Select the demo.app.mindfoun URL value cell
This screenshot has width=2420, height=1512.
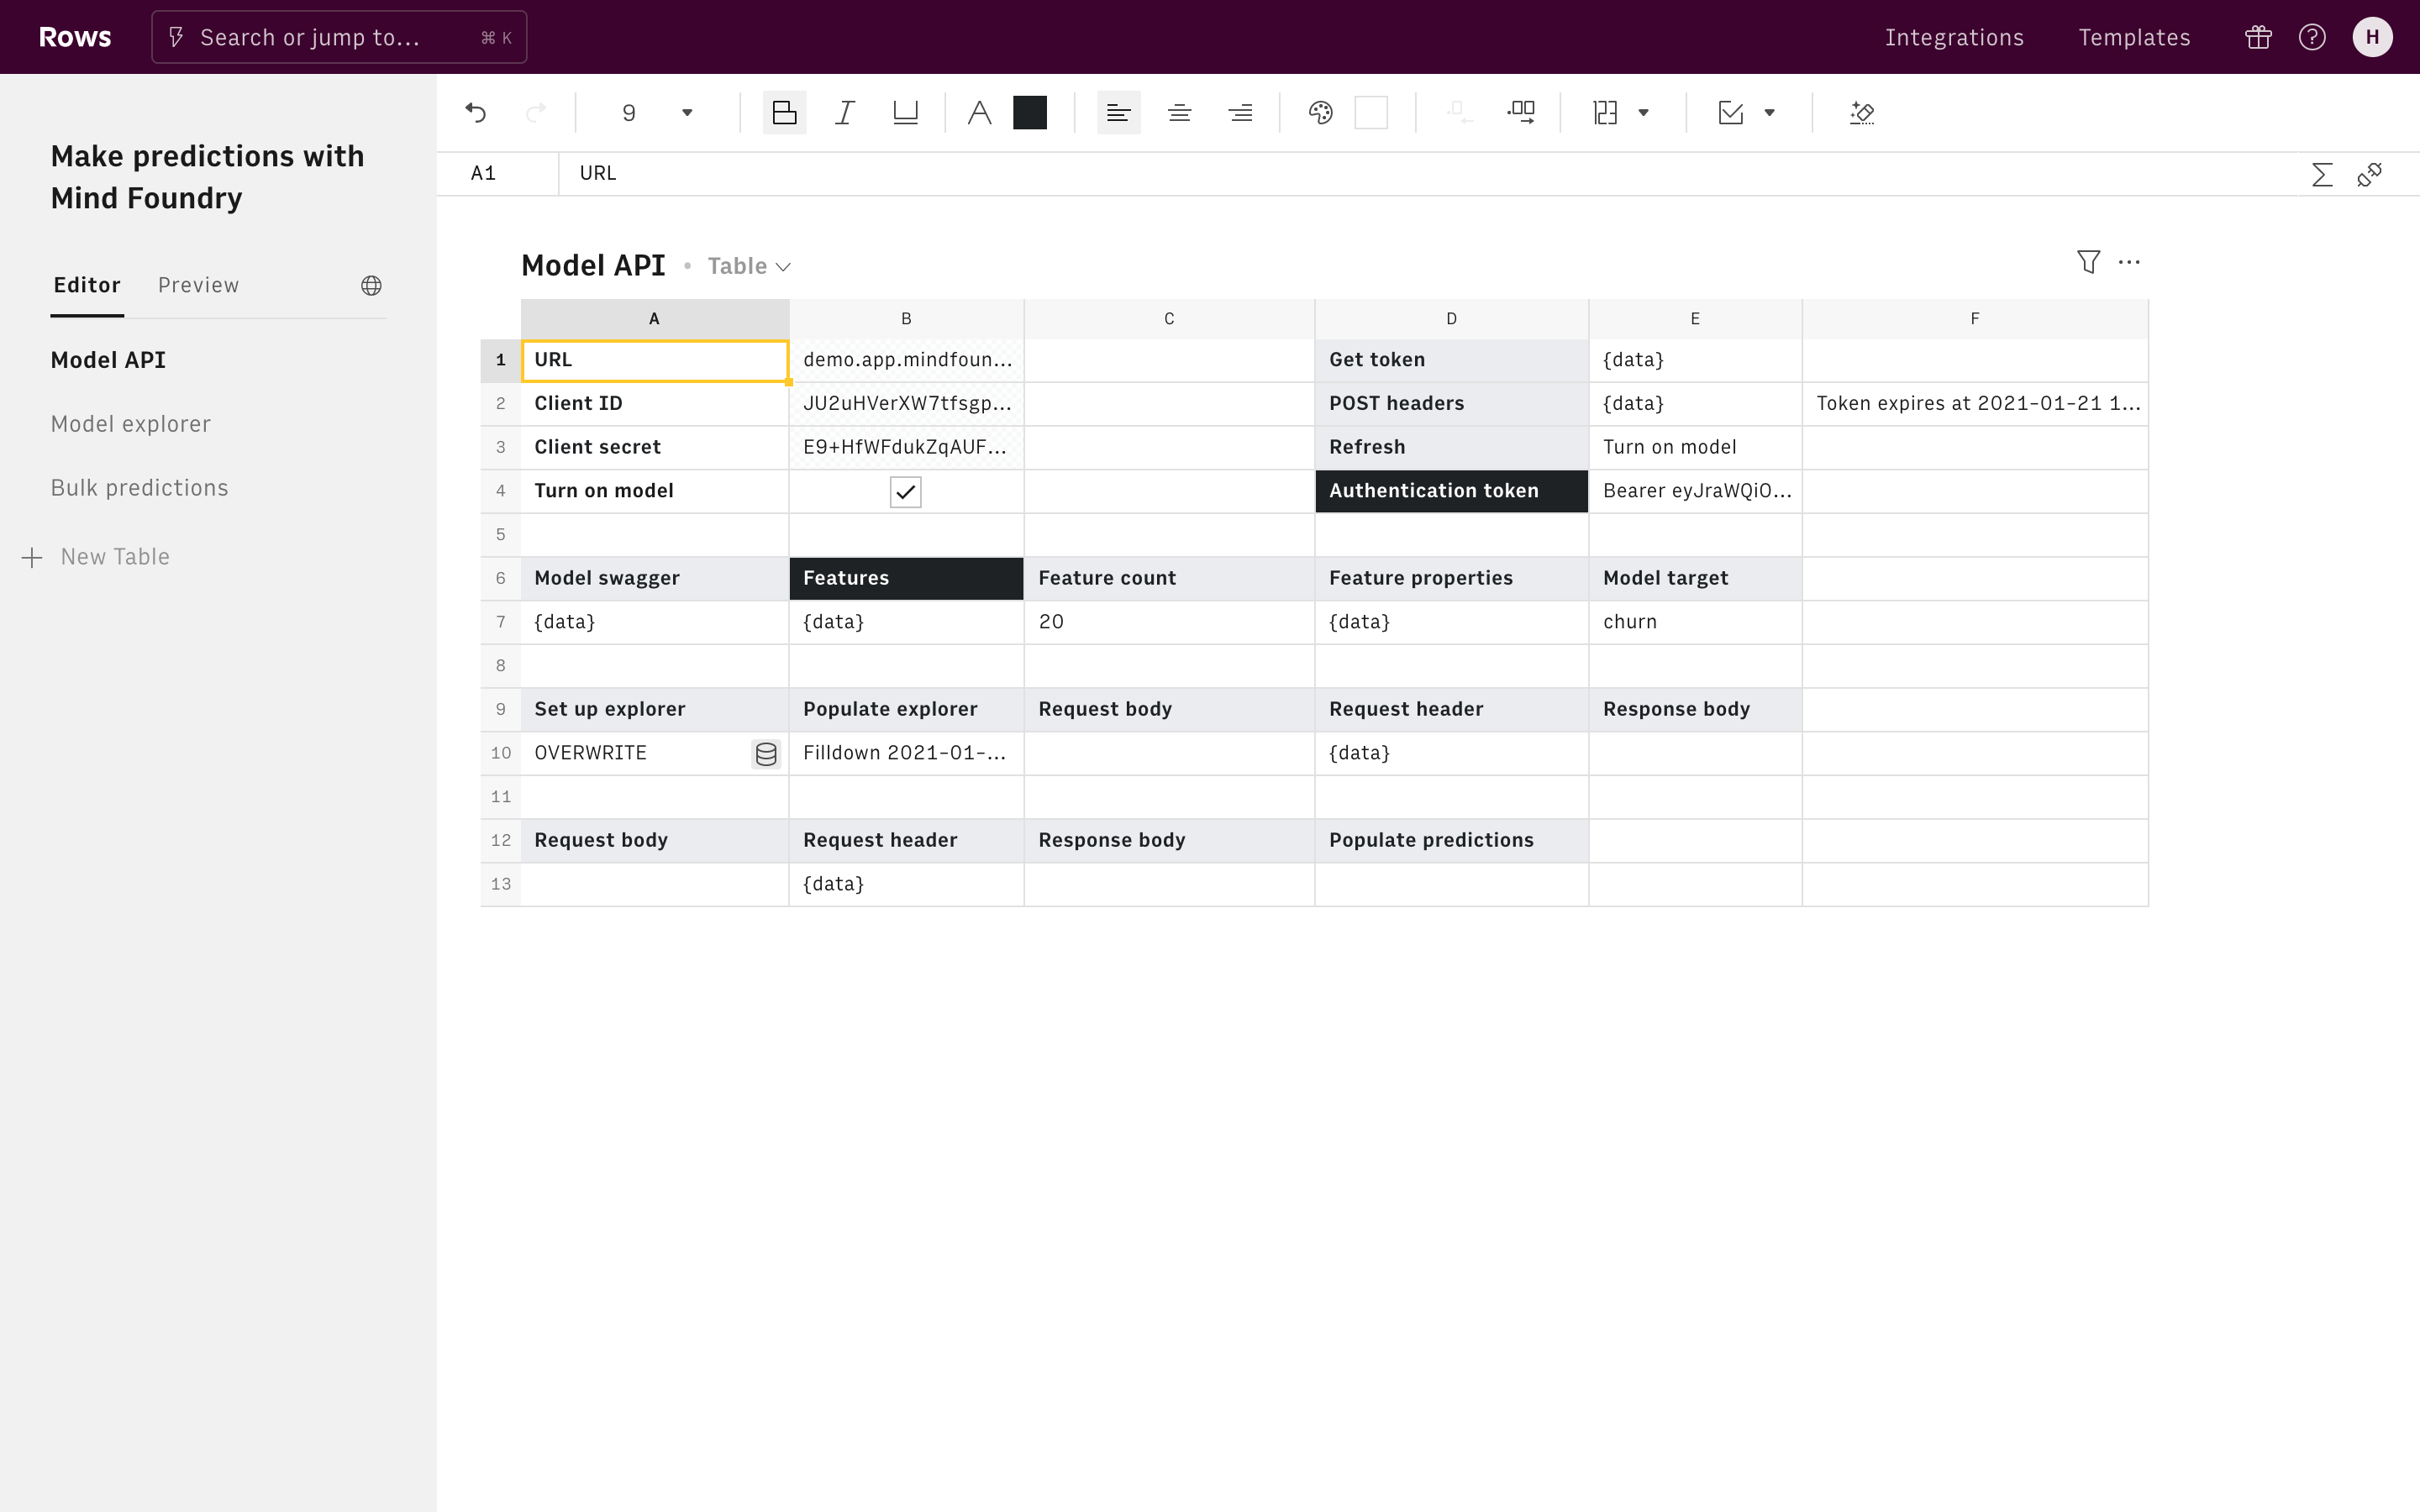906,360
